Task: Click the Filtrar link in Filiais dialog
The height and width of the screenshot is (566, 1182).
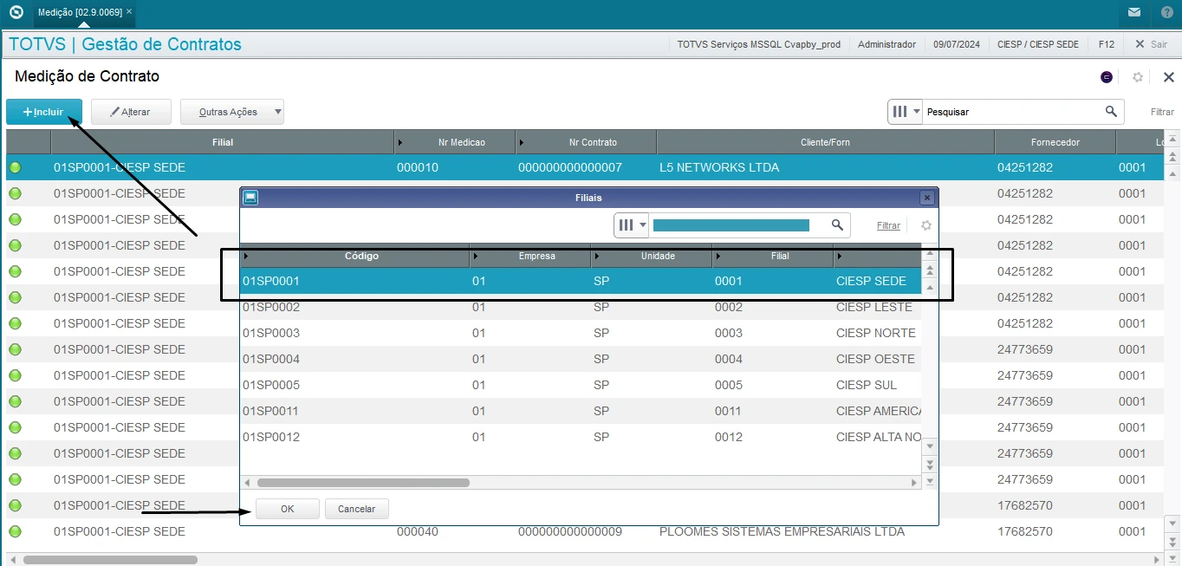Action: coord(888,225)
